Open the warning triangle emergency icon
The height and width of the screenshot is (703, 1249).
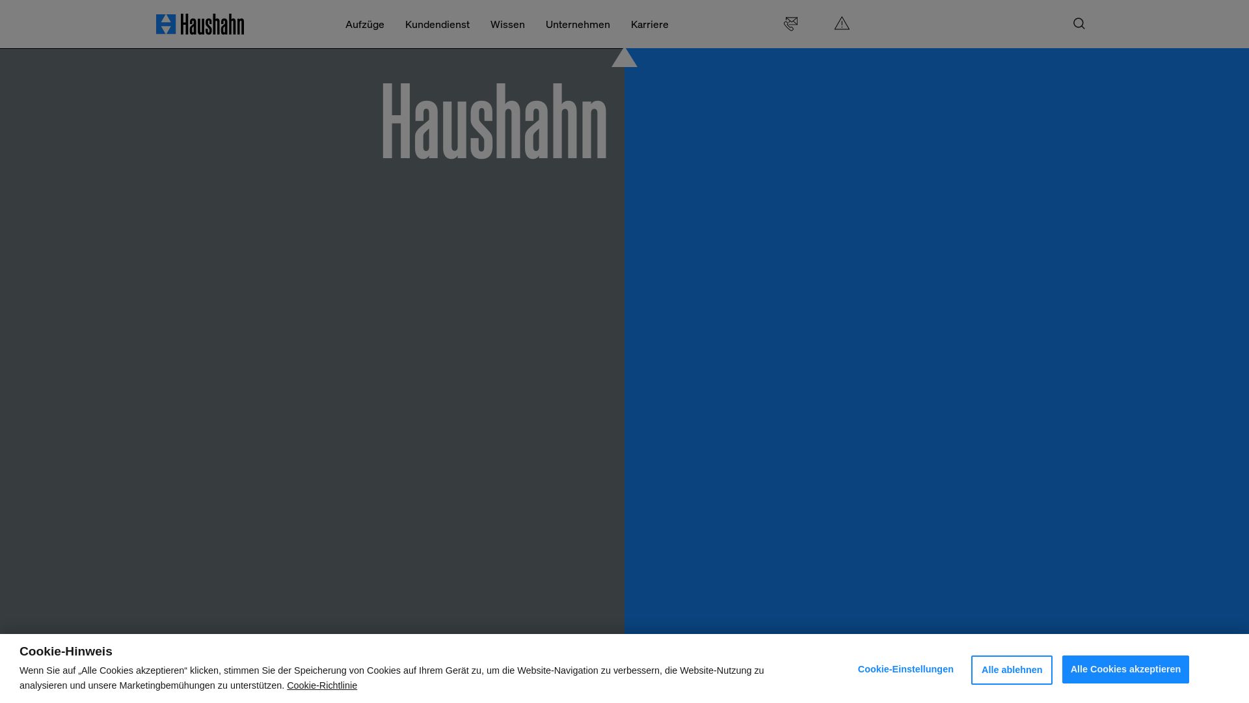coord(842,23)
